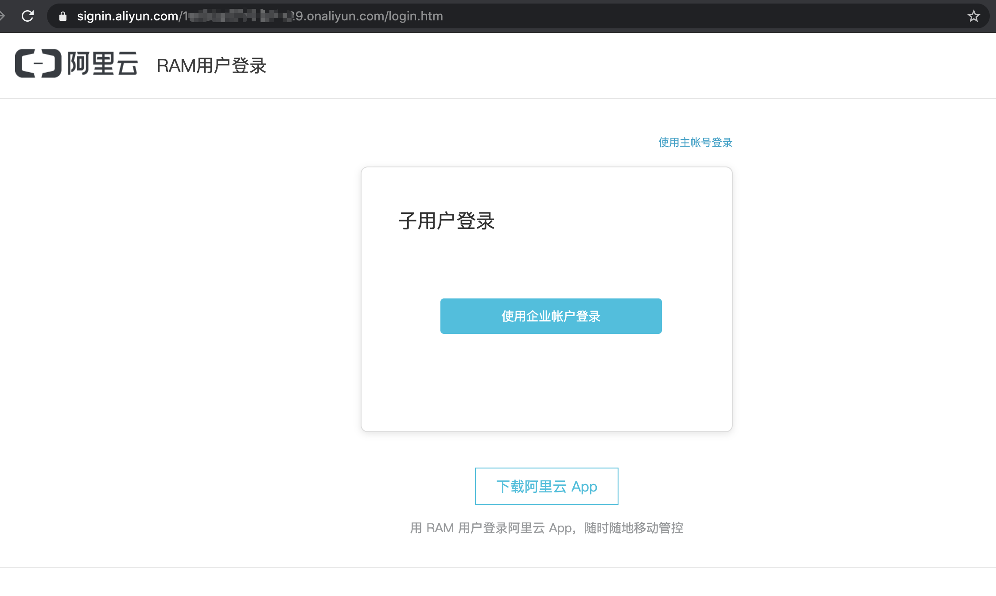Click the padlock icon in the address bar
Screen dimensions: 996x596
pos(62,16)
